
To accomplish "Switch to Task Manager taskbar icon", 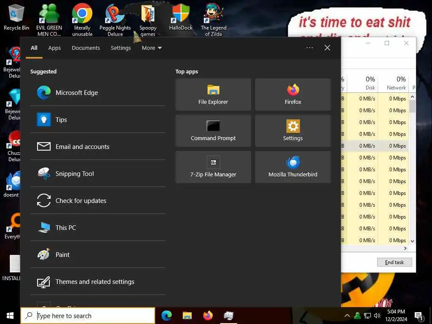I will point(228,316).
